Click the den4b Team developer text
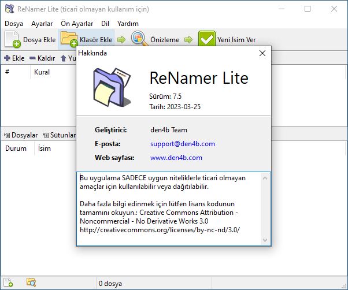Viewport: 348px width, 290px height. [169, 130]
